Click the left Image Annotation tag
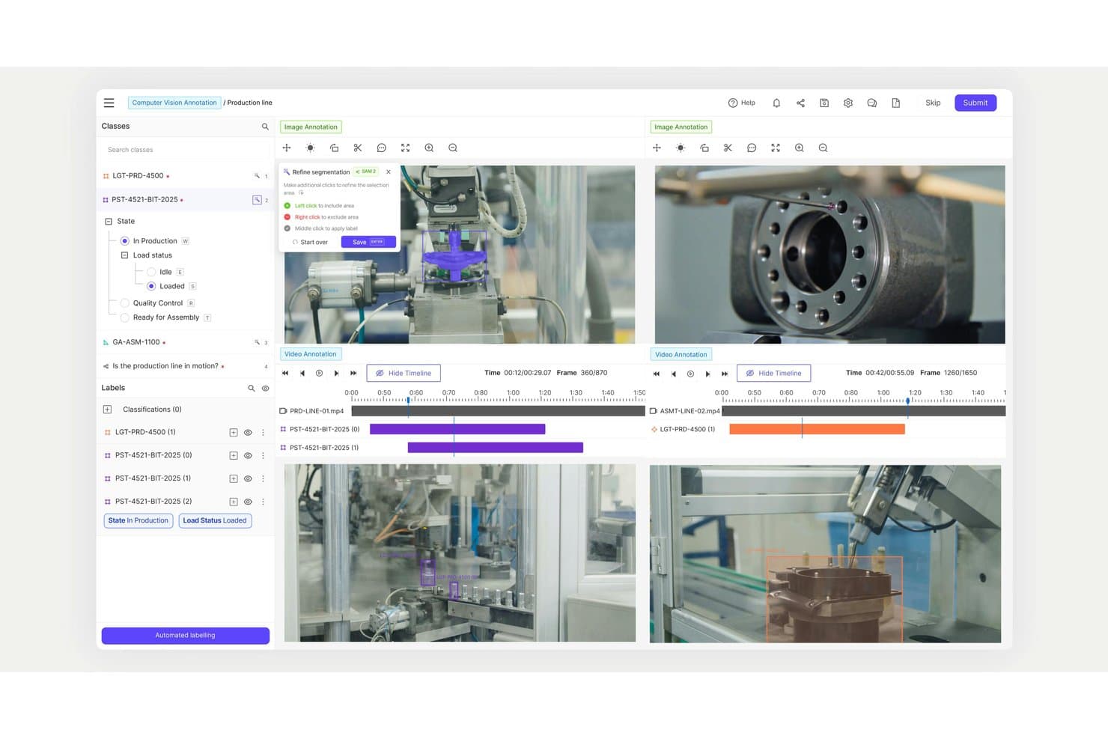1108x739 pixels. (311, 127)
